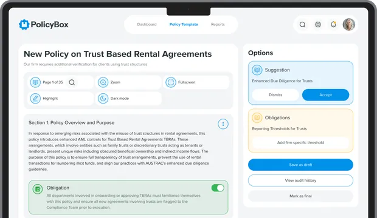The image size is (377, 218).
Task: Click the Zoom toolbar label
Action: click(x=115, y=82)
